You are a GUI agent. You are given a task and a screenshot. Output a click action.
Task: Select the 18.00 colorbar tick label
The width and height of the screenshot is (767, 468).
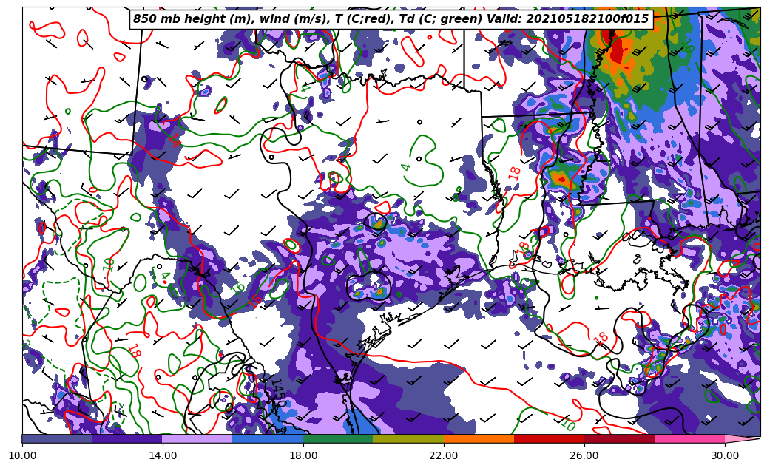pyautogui.click(x=303, y=455)
